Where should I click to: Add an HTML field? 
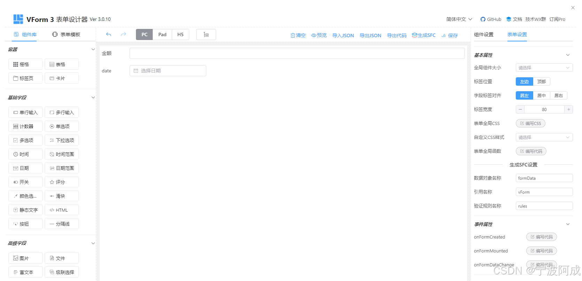[62, 210]
